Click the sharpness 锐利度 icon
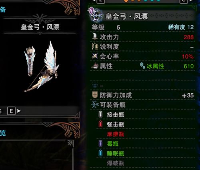The width and height of the screenshot is (200, 170). click(x=95, y=46)
